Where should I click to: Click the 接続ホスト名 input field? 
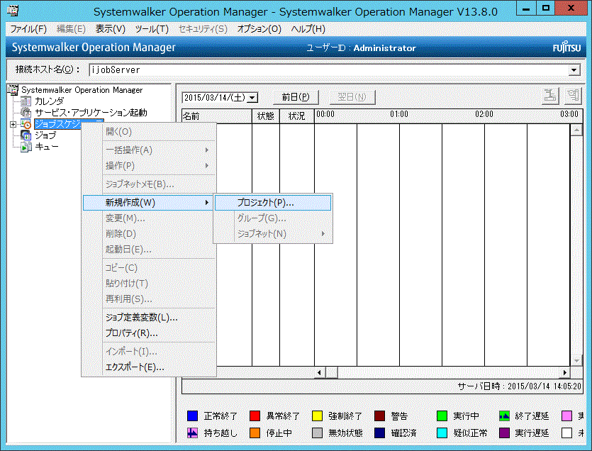pos(329,70)
